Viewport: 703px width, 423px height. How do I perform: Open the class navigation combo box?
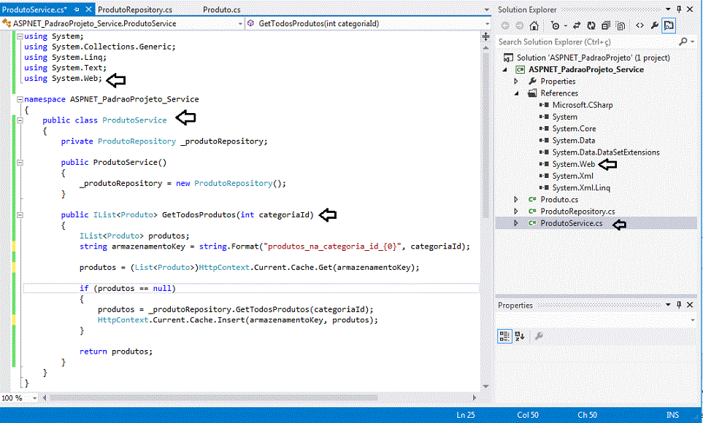point(123,23)
